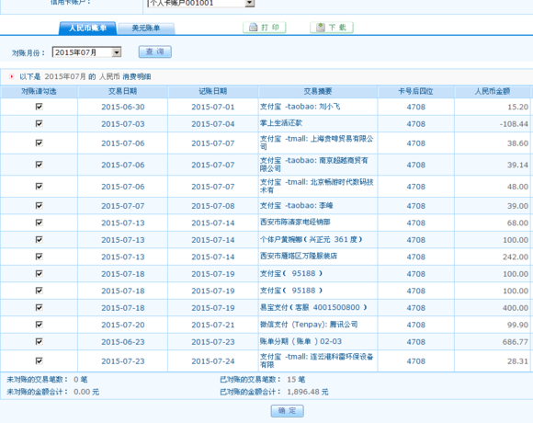Click the printer icon on 打印 button

point(254,28)
